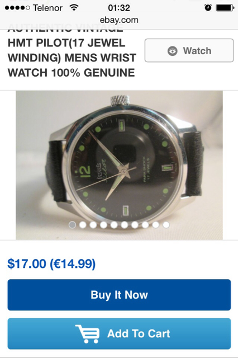The width and height of the screenshot is (238, 358).
Task: Tap the alarm clock status icon
Action: [x=208, y=8]
